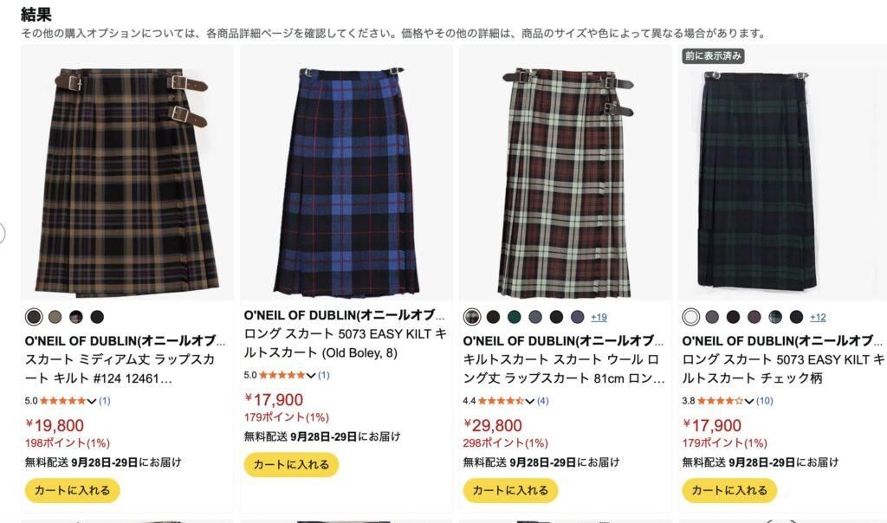
Task: Open the (4) reviews link
Action: point(542,401)
